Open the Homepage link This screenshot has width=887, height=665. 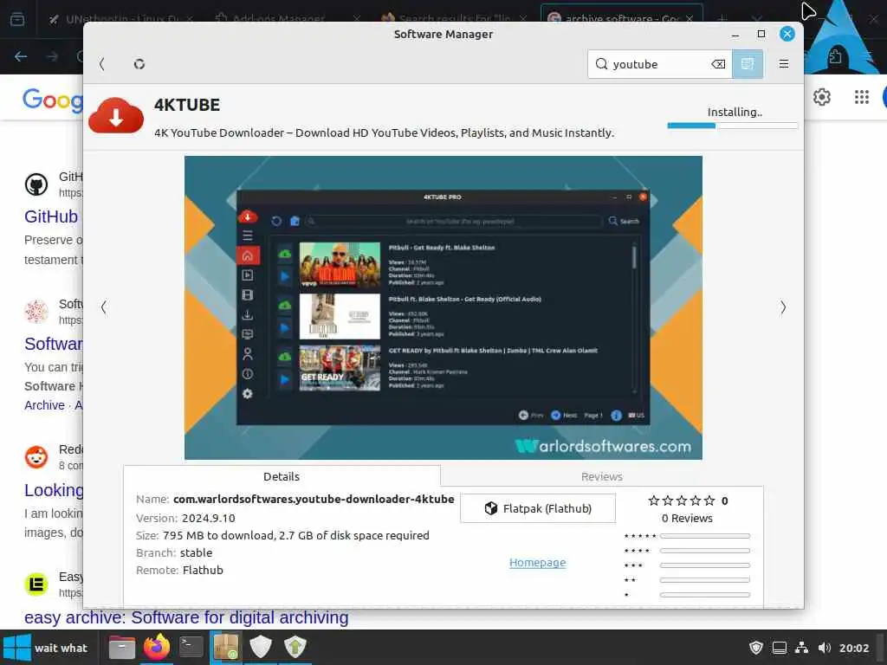(537, 563)
